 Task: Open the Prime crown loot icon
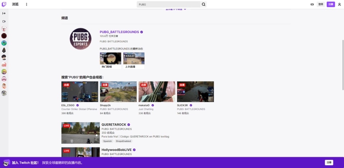pos(312,4)
